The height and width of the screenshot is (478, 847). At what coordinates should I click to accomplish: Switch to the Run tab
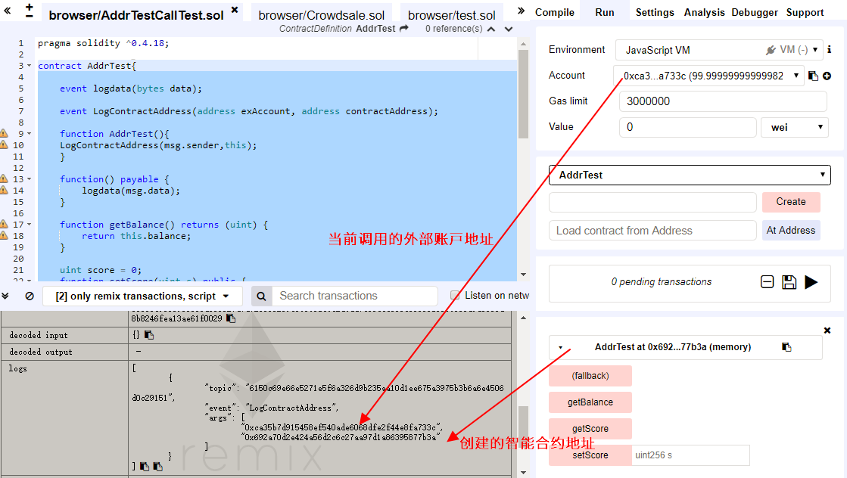click(x=605, y=12)
